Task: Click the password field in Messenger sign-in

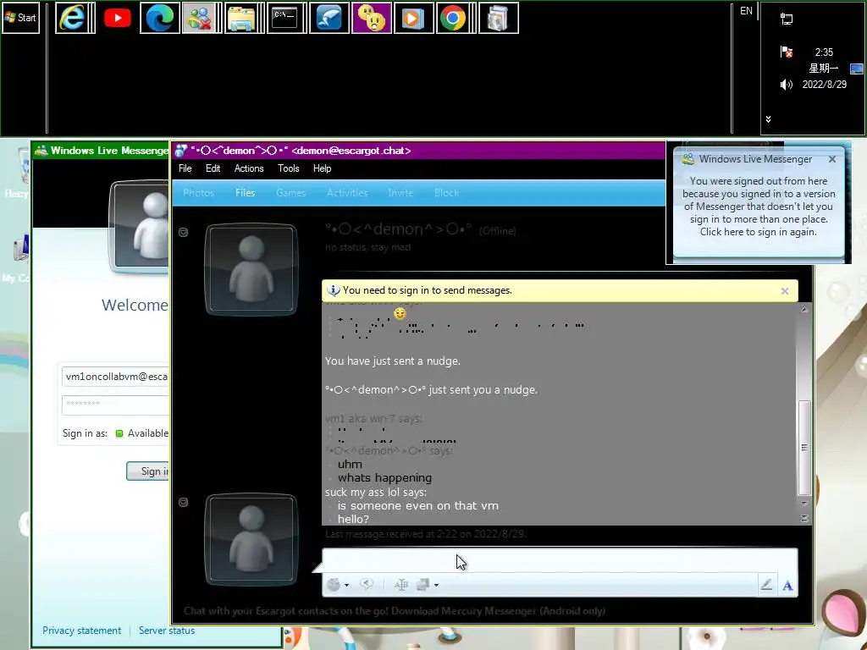Action: tap(115, 405)
